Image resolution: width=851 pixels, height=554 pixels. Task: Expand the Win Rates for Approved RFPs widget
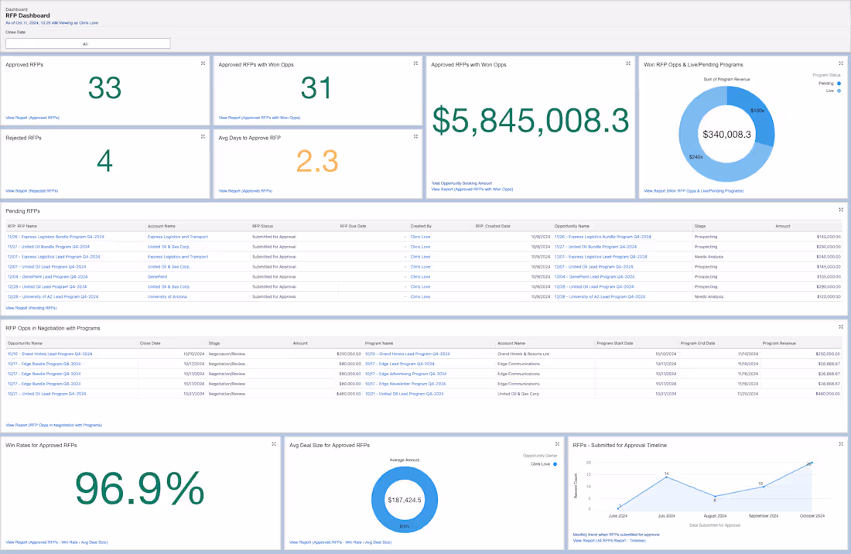tap(274, 443)
